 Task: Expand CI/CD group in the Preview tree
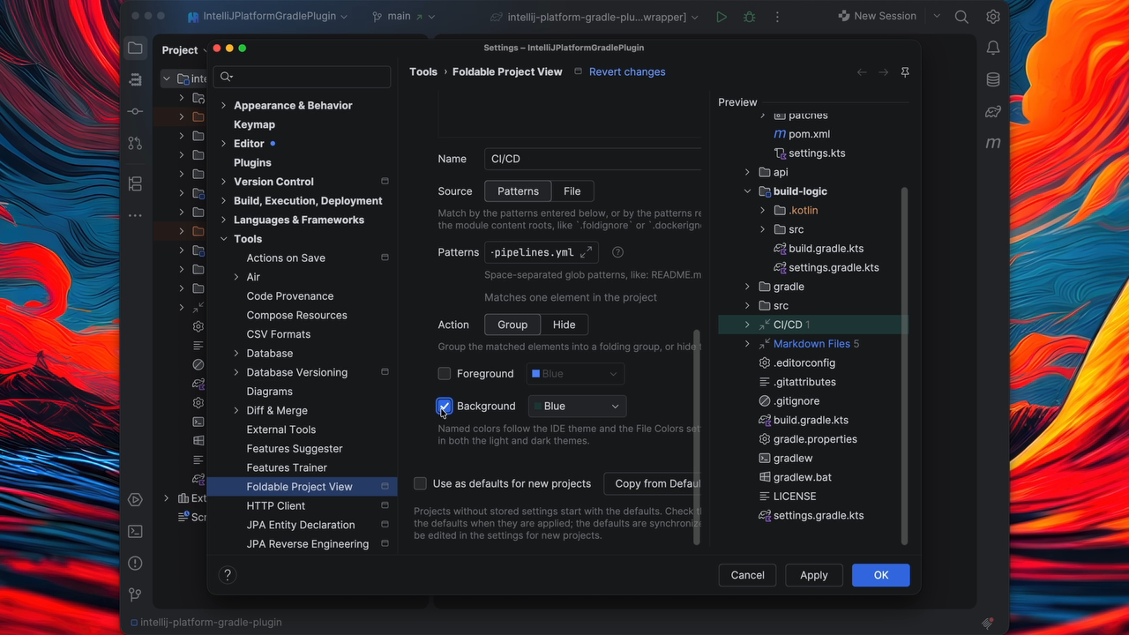pyautogui.click(x=747, y=325)
